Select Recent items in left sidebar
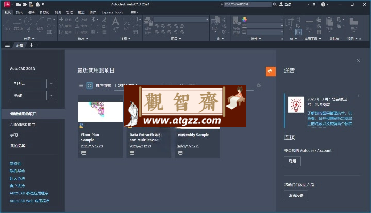This screenshot has width=371, height=213. [x=33, y=114]
